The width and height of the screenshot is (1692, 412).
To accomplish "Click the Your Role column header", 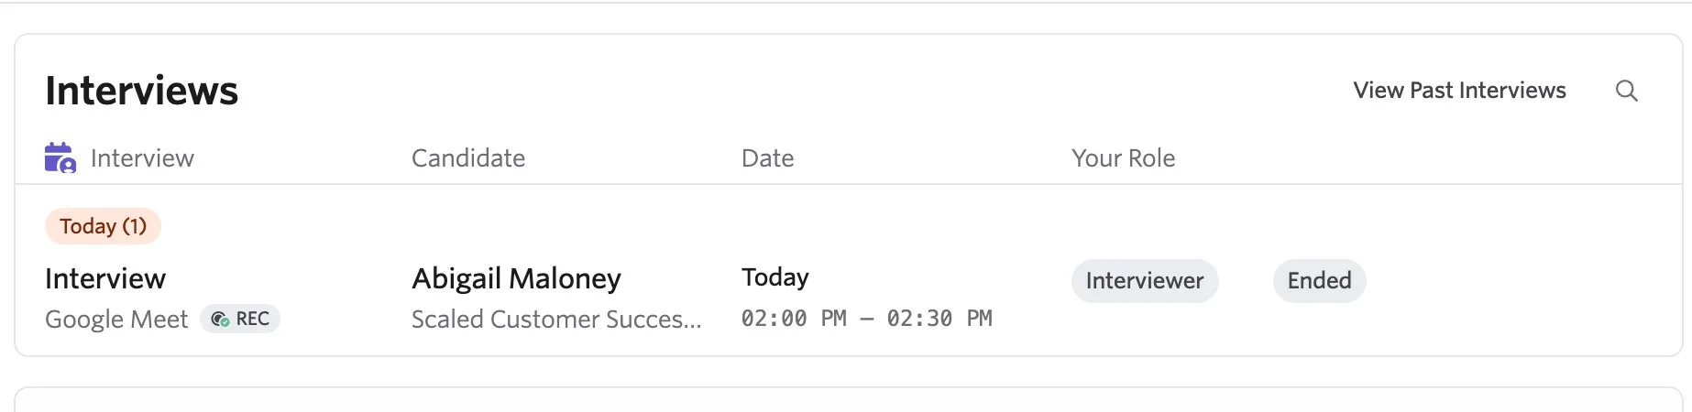I will (1123, 158).
